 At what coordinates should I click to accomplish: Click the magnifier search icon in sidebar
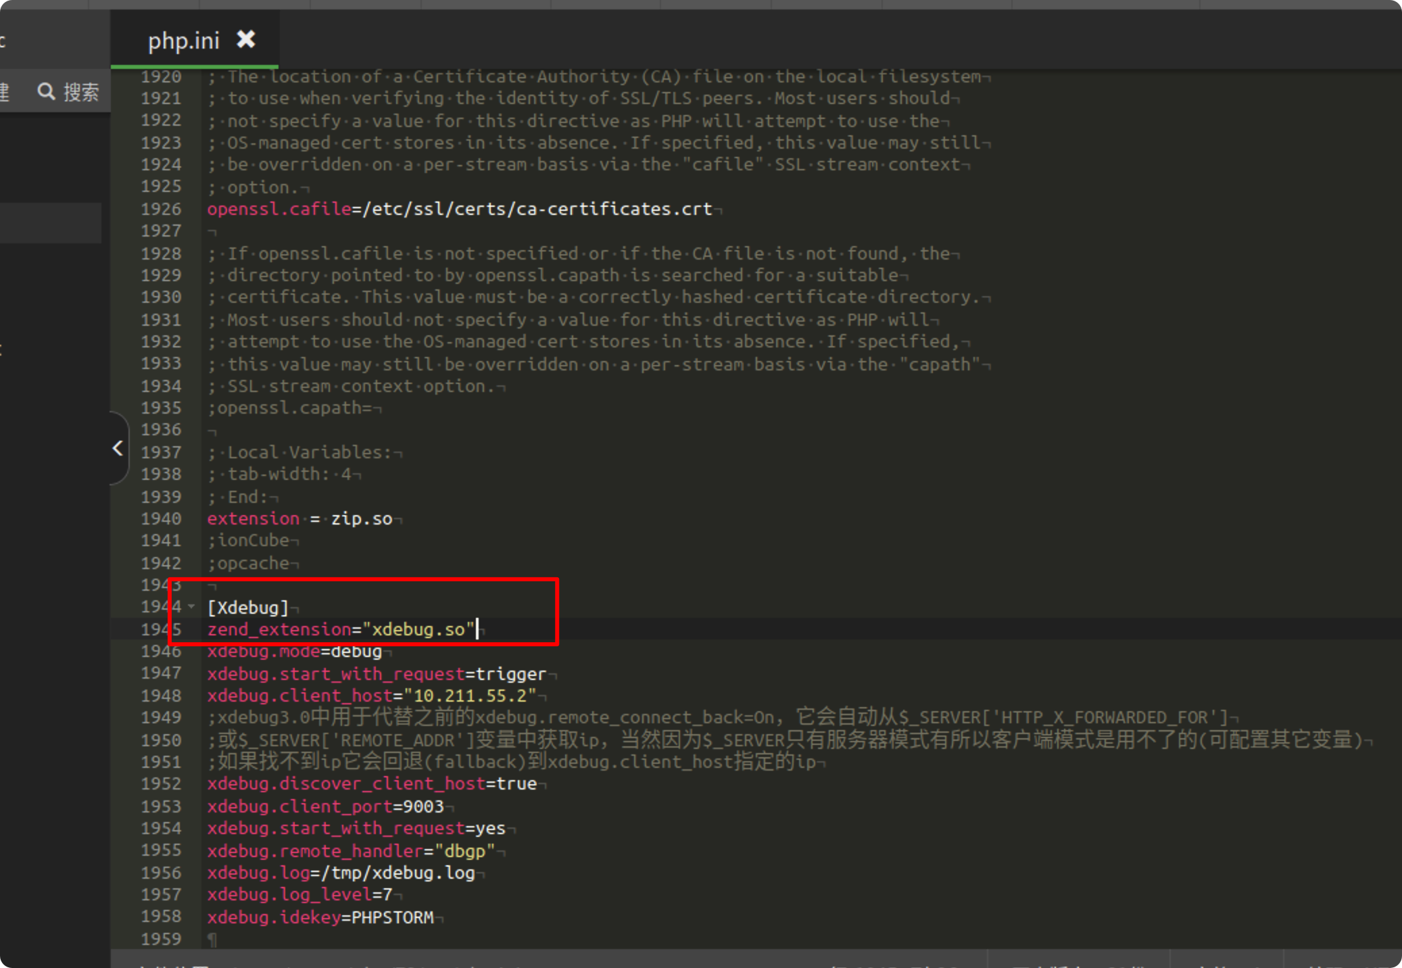pos(46,92)
